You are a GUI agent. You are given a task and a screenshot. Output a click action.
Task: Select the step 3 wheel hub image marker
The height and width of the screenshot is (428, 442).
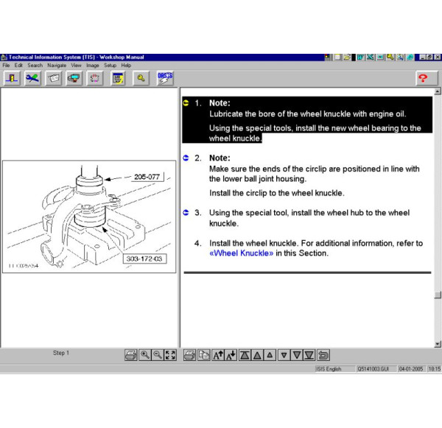pos(186,213)
